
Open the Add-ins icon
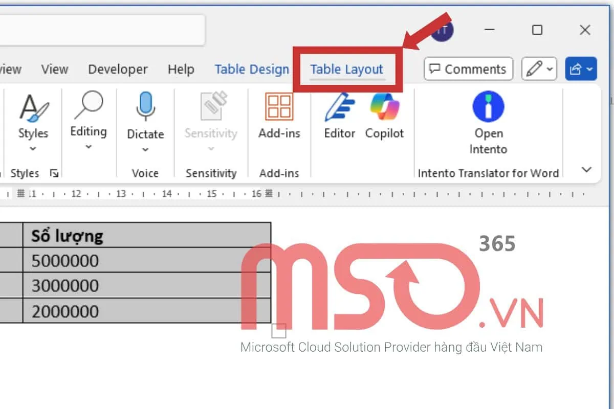[x=279, y=106]
